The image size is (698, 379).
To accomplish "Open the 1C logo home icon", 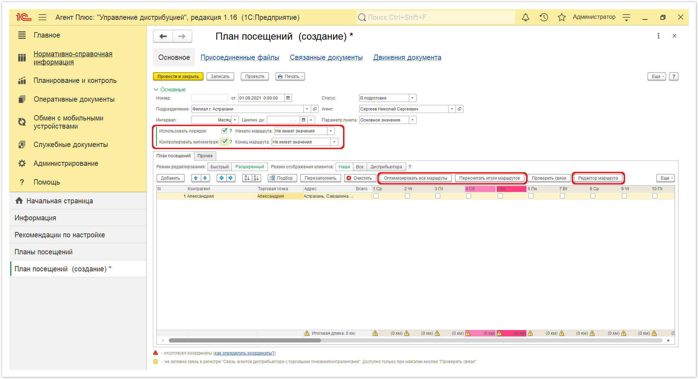I will tap(23, 17).
